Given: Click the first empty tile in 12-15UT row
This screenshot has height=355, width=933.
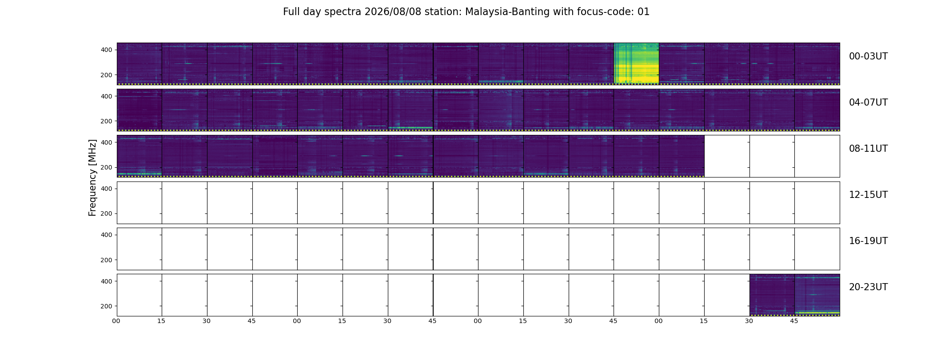Looking at the screenshot, I should [140, 203].
